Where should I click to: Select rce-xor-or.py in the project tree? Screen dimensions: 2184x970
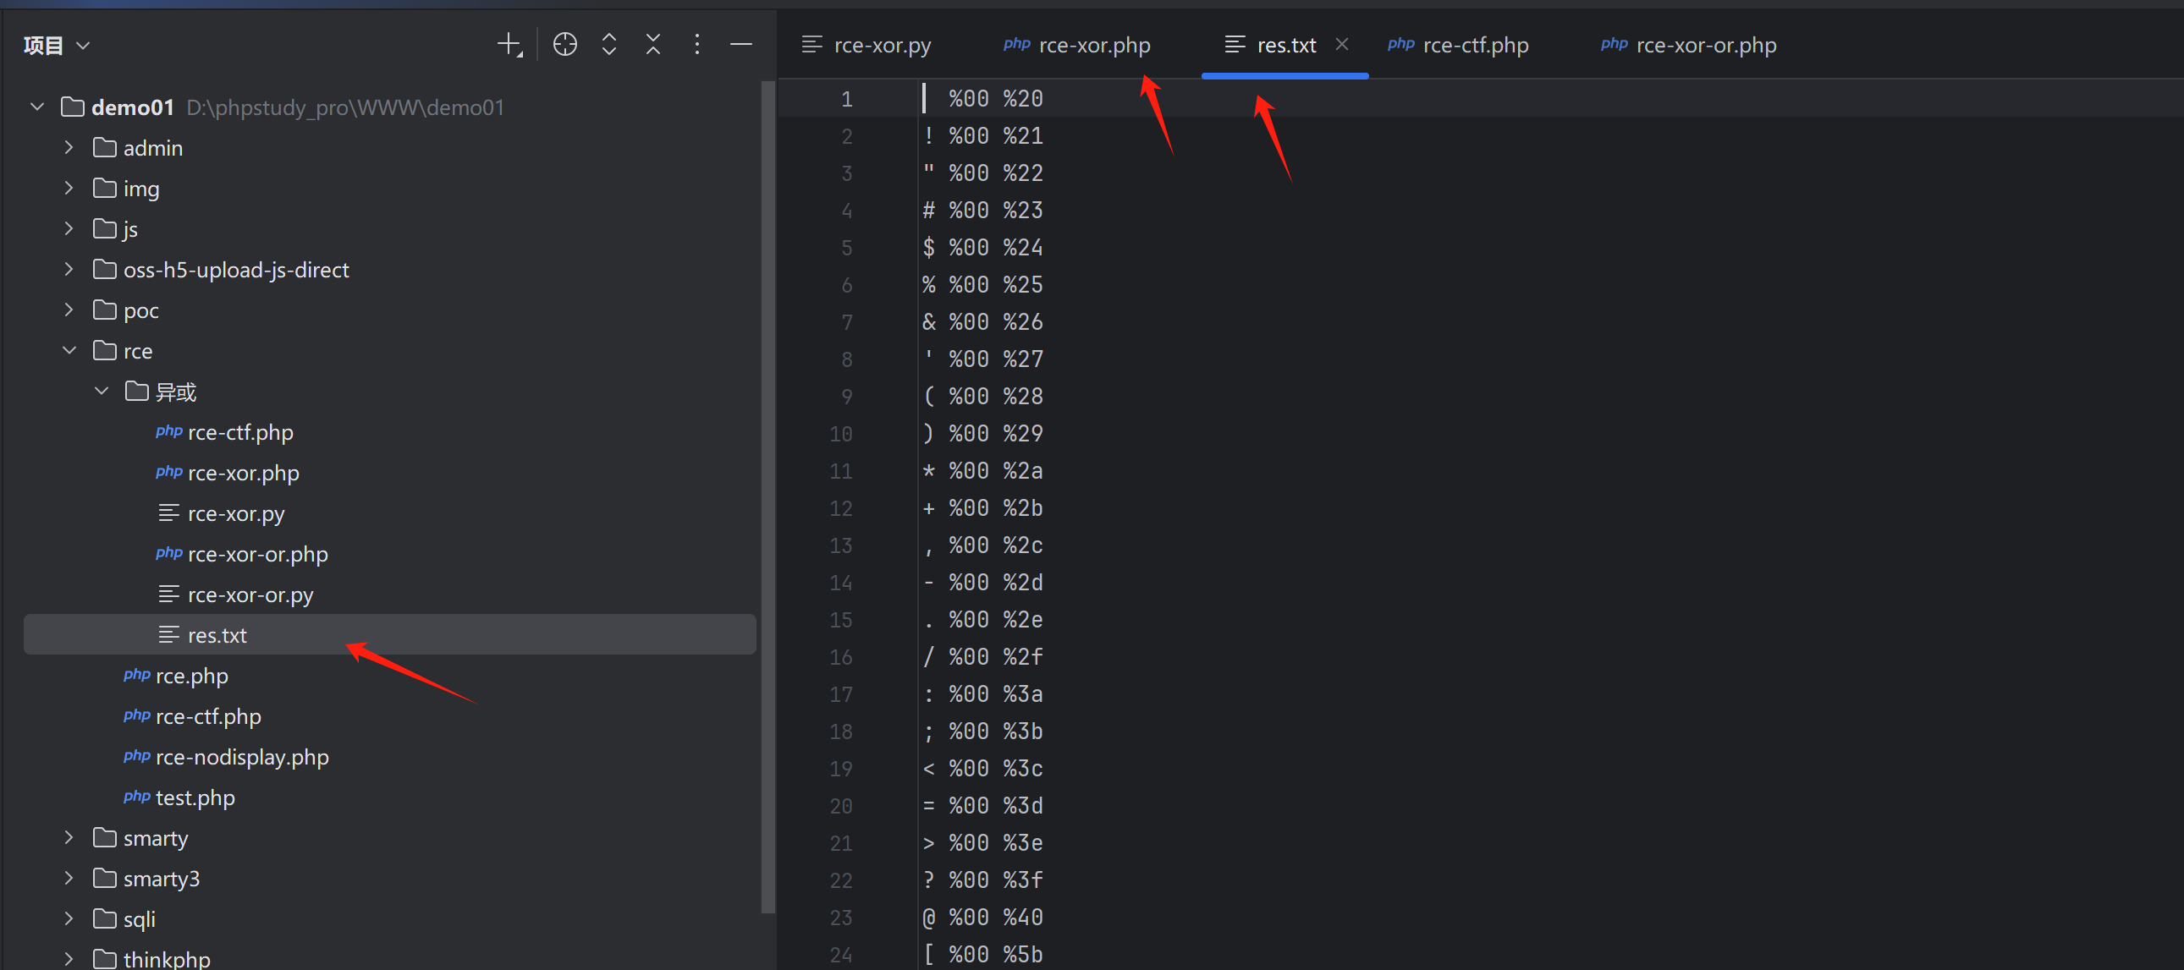point(250,595)
